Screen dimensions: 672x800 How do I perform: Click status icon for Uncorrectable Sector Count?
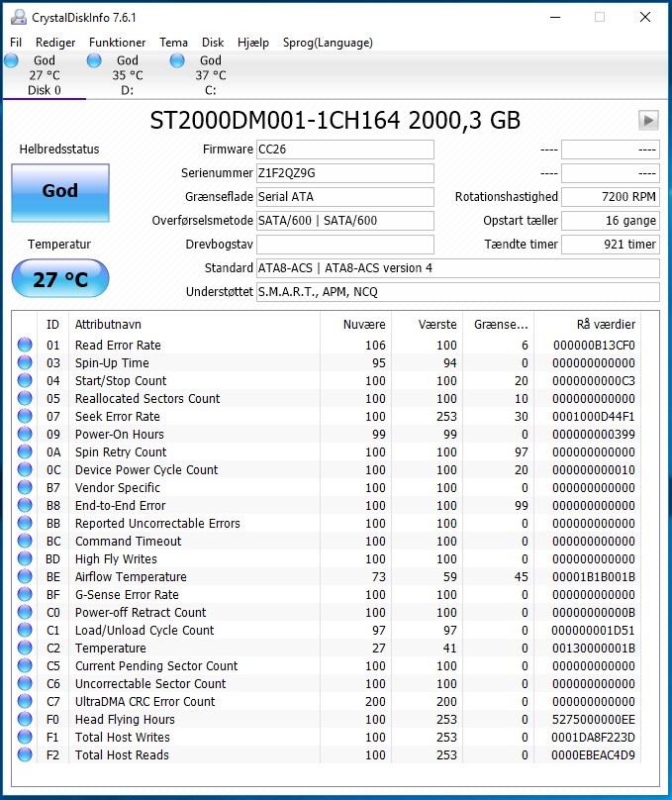tap(25, 684)
